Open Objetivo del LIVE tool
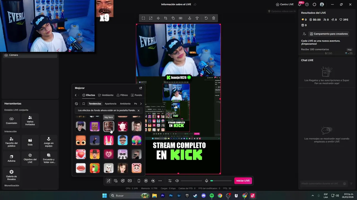This screenshot has width=357, height=200. coord(30,158)
